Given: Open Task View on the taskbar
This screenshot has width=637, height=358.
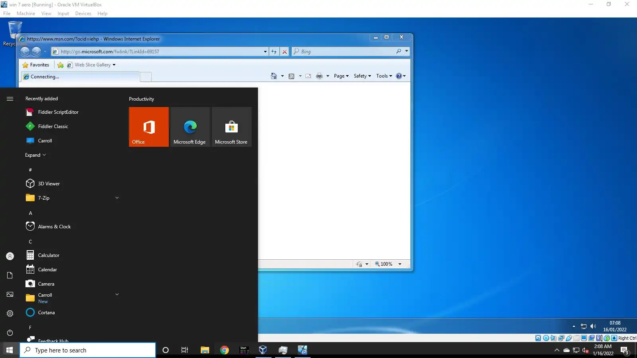Looking at the screenshot, I should tap(185, 350).
